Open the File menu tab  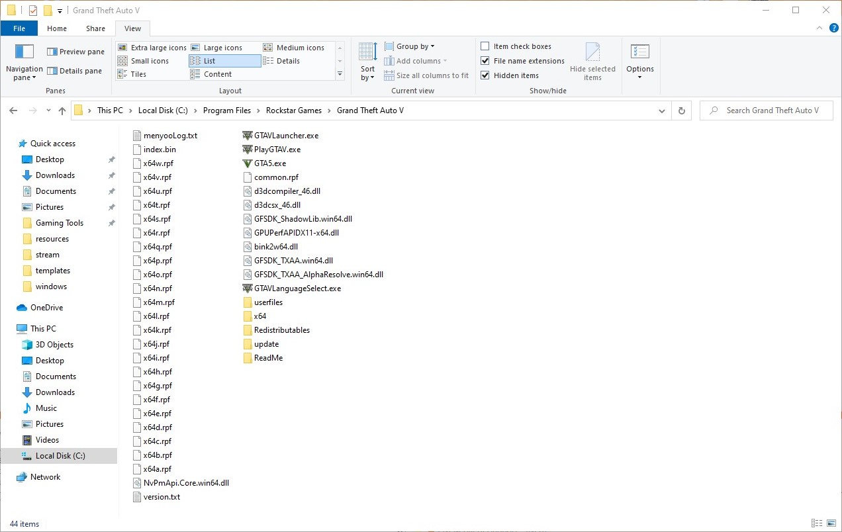tap(19, 28)
